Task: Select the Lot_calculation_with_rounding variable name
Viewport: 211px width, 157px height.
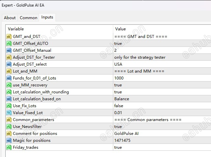Action: click(41, 92)
